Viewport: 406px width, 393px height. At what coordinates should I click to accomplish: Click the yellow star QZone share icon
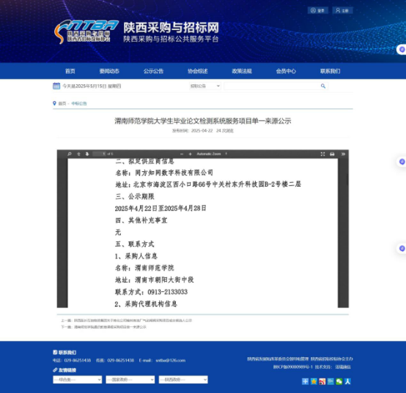point(314,381)
